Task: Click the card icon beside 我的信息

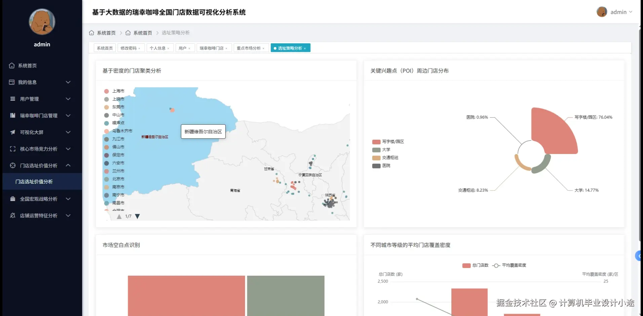Action: click(12, 82)
